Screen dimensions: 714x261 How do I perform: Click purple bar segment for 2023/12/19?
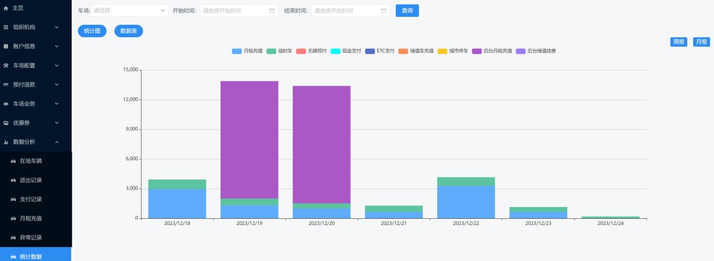(x=249, y=140)
